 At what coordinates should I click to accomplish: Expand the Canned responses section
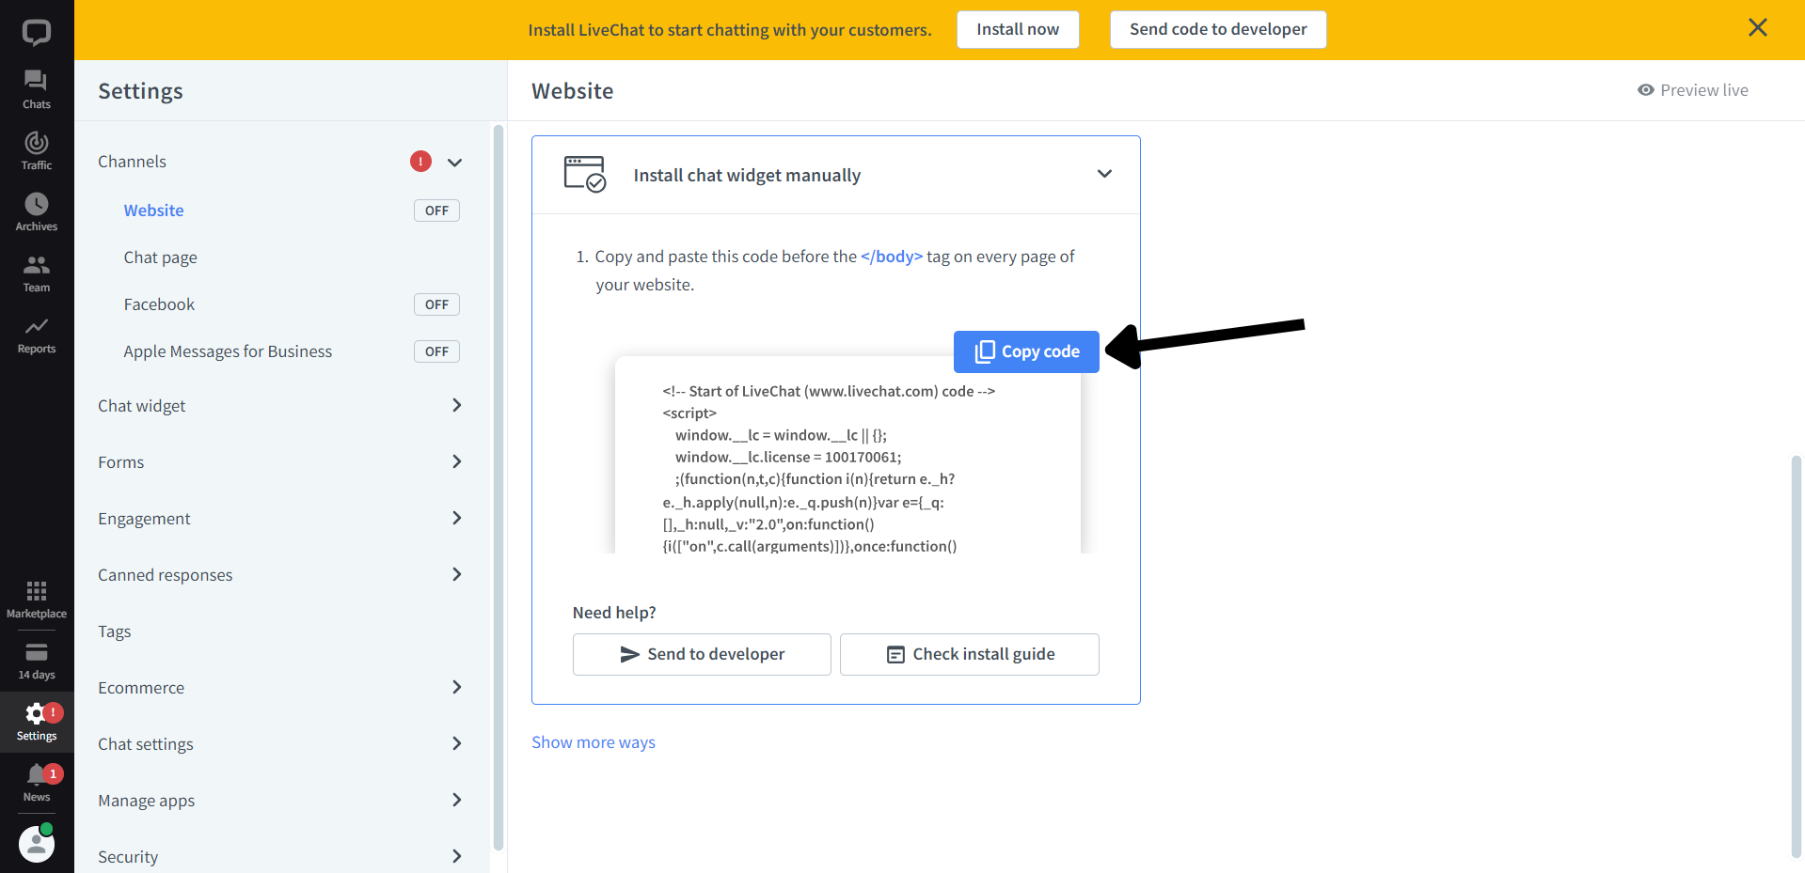coord(456,574)
